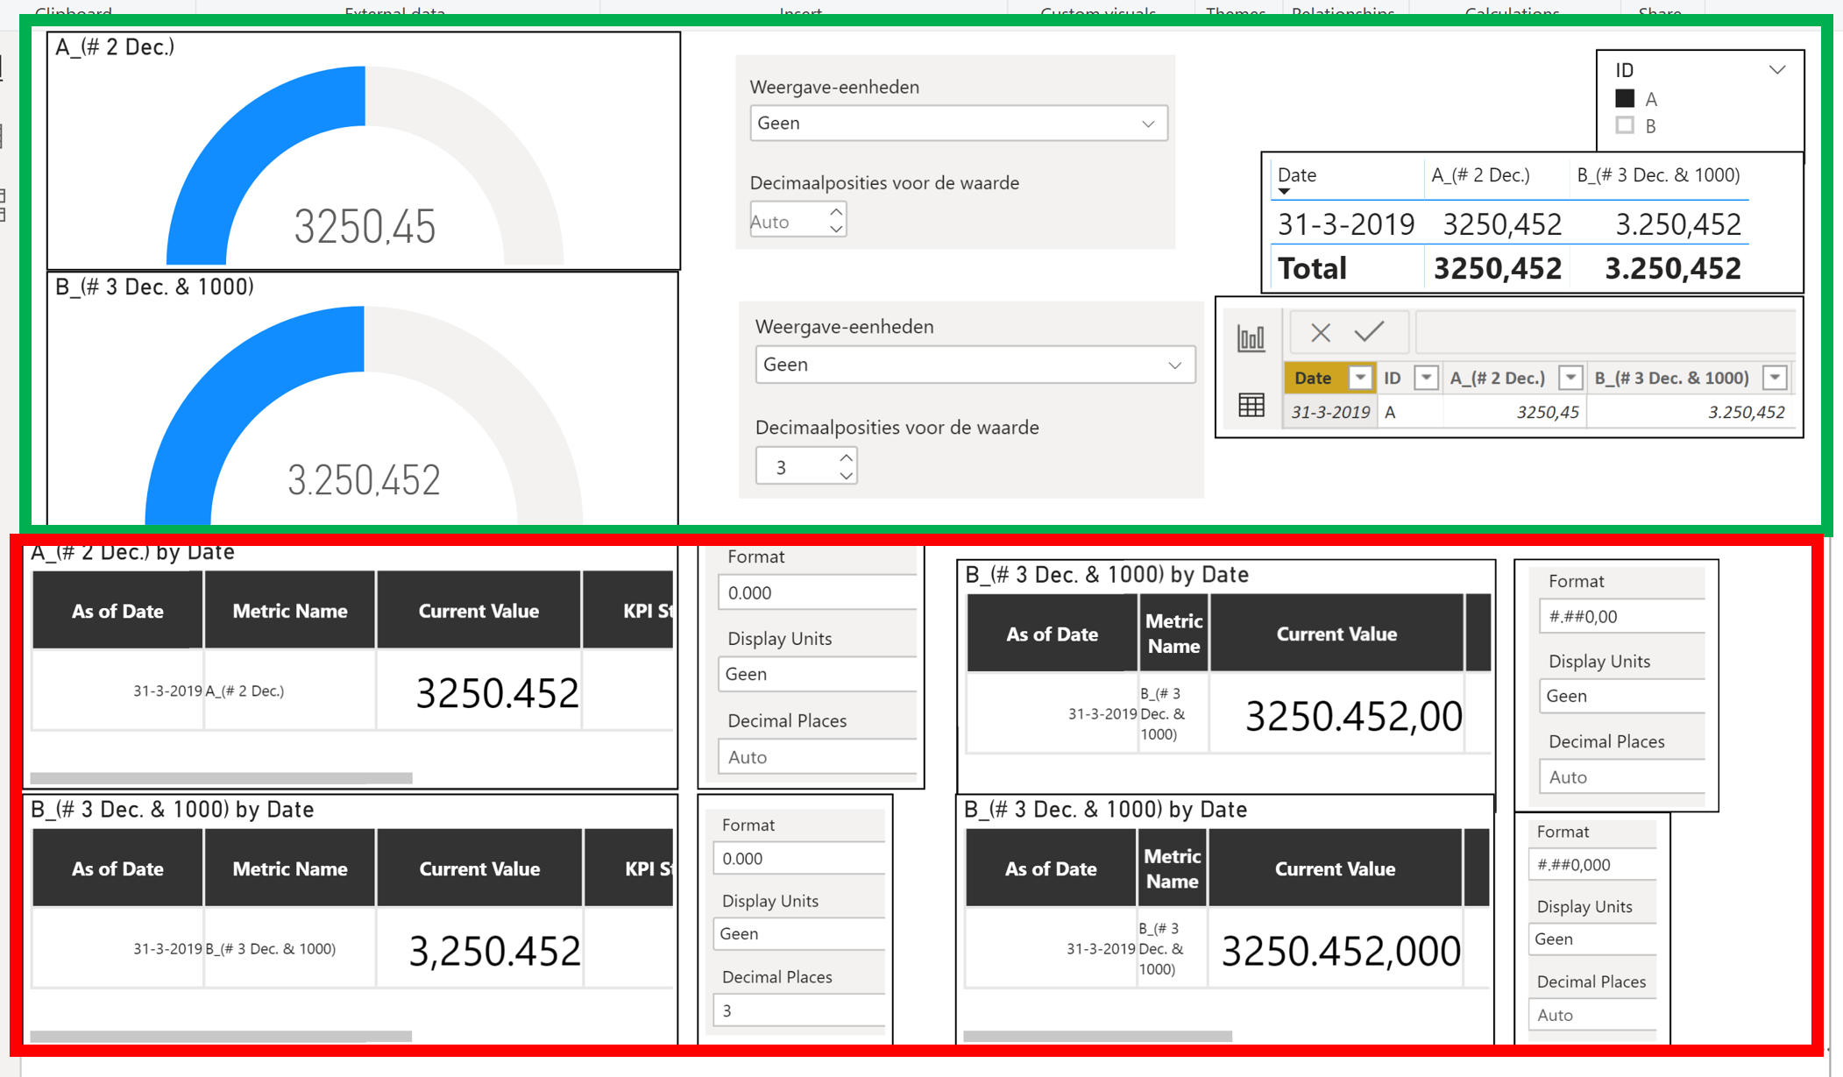
Task: Cancel formula with the X icon
Action: click(1320, 332)
